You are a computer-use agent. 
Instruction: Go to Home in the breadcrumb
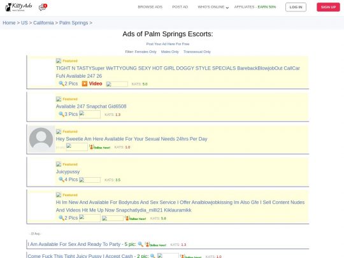tap(9, 23)
